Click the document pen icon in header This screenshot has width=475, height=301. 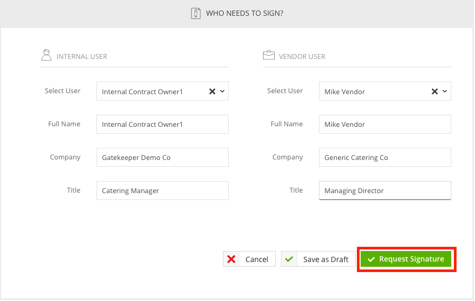pyautogui.click(x=196, y=13)
